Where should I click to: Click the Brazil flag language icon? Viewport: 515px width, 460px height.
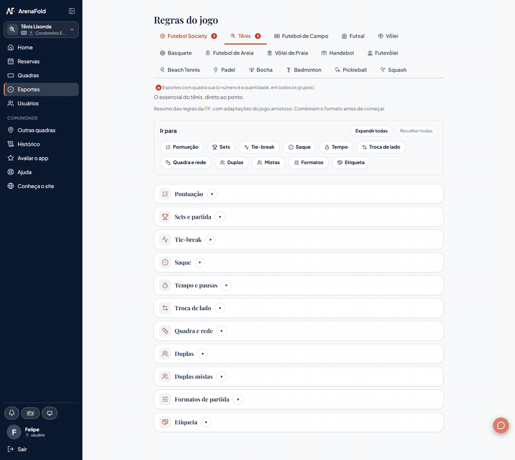point(31,413)
